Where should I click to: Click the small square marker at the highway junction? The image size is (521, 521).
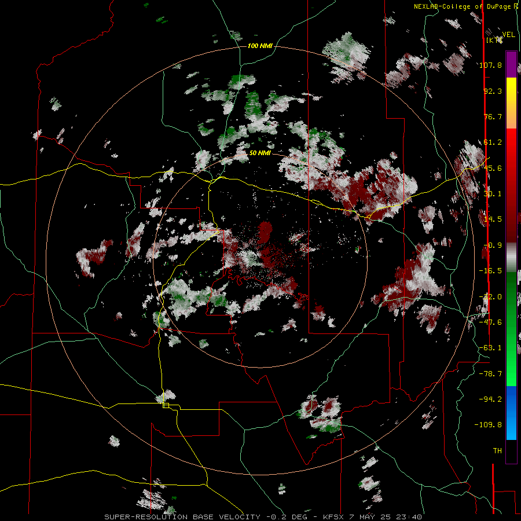pyautogui.click(x=166, y=405)
